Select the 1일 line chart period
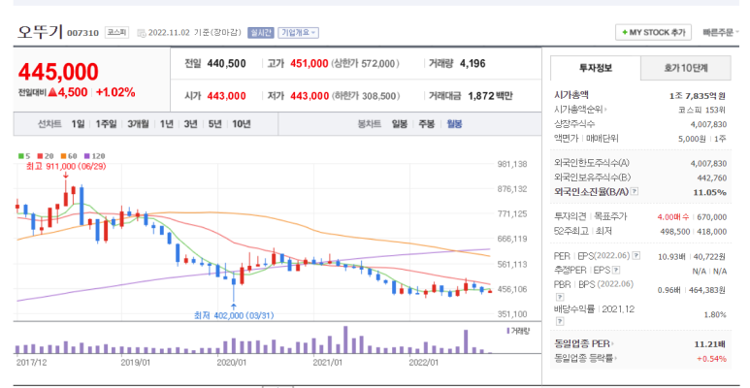Image resolution: width=750 pixels, height=388 pixels. [78, 124]
